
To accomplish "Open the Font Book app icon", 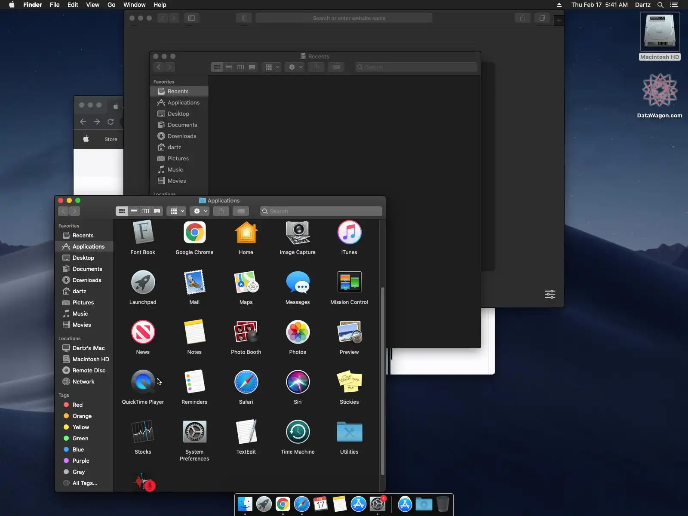I will (143, 233).
